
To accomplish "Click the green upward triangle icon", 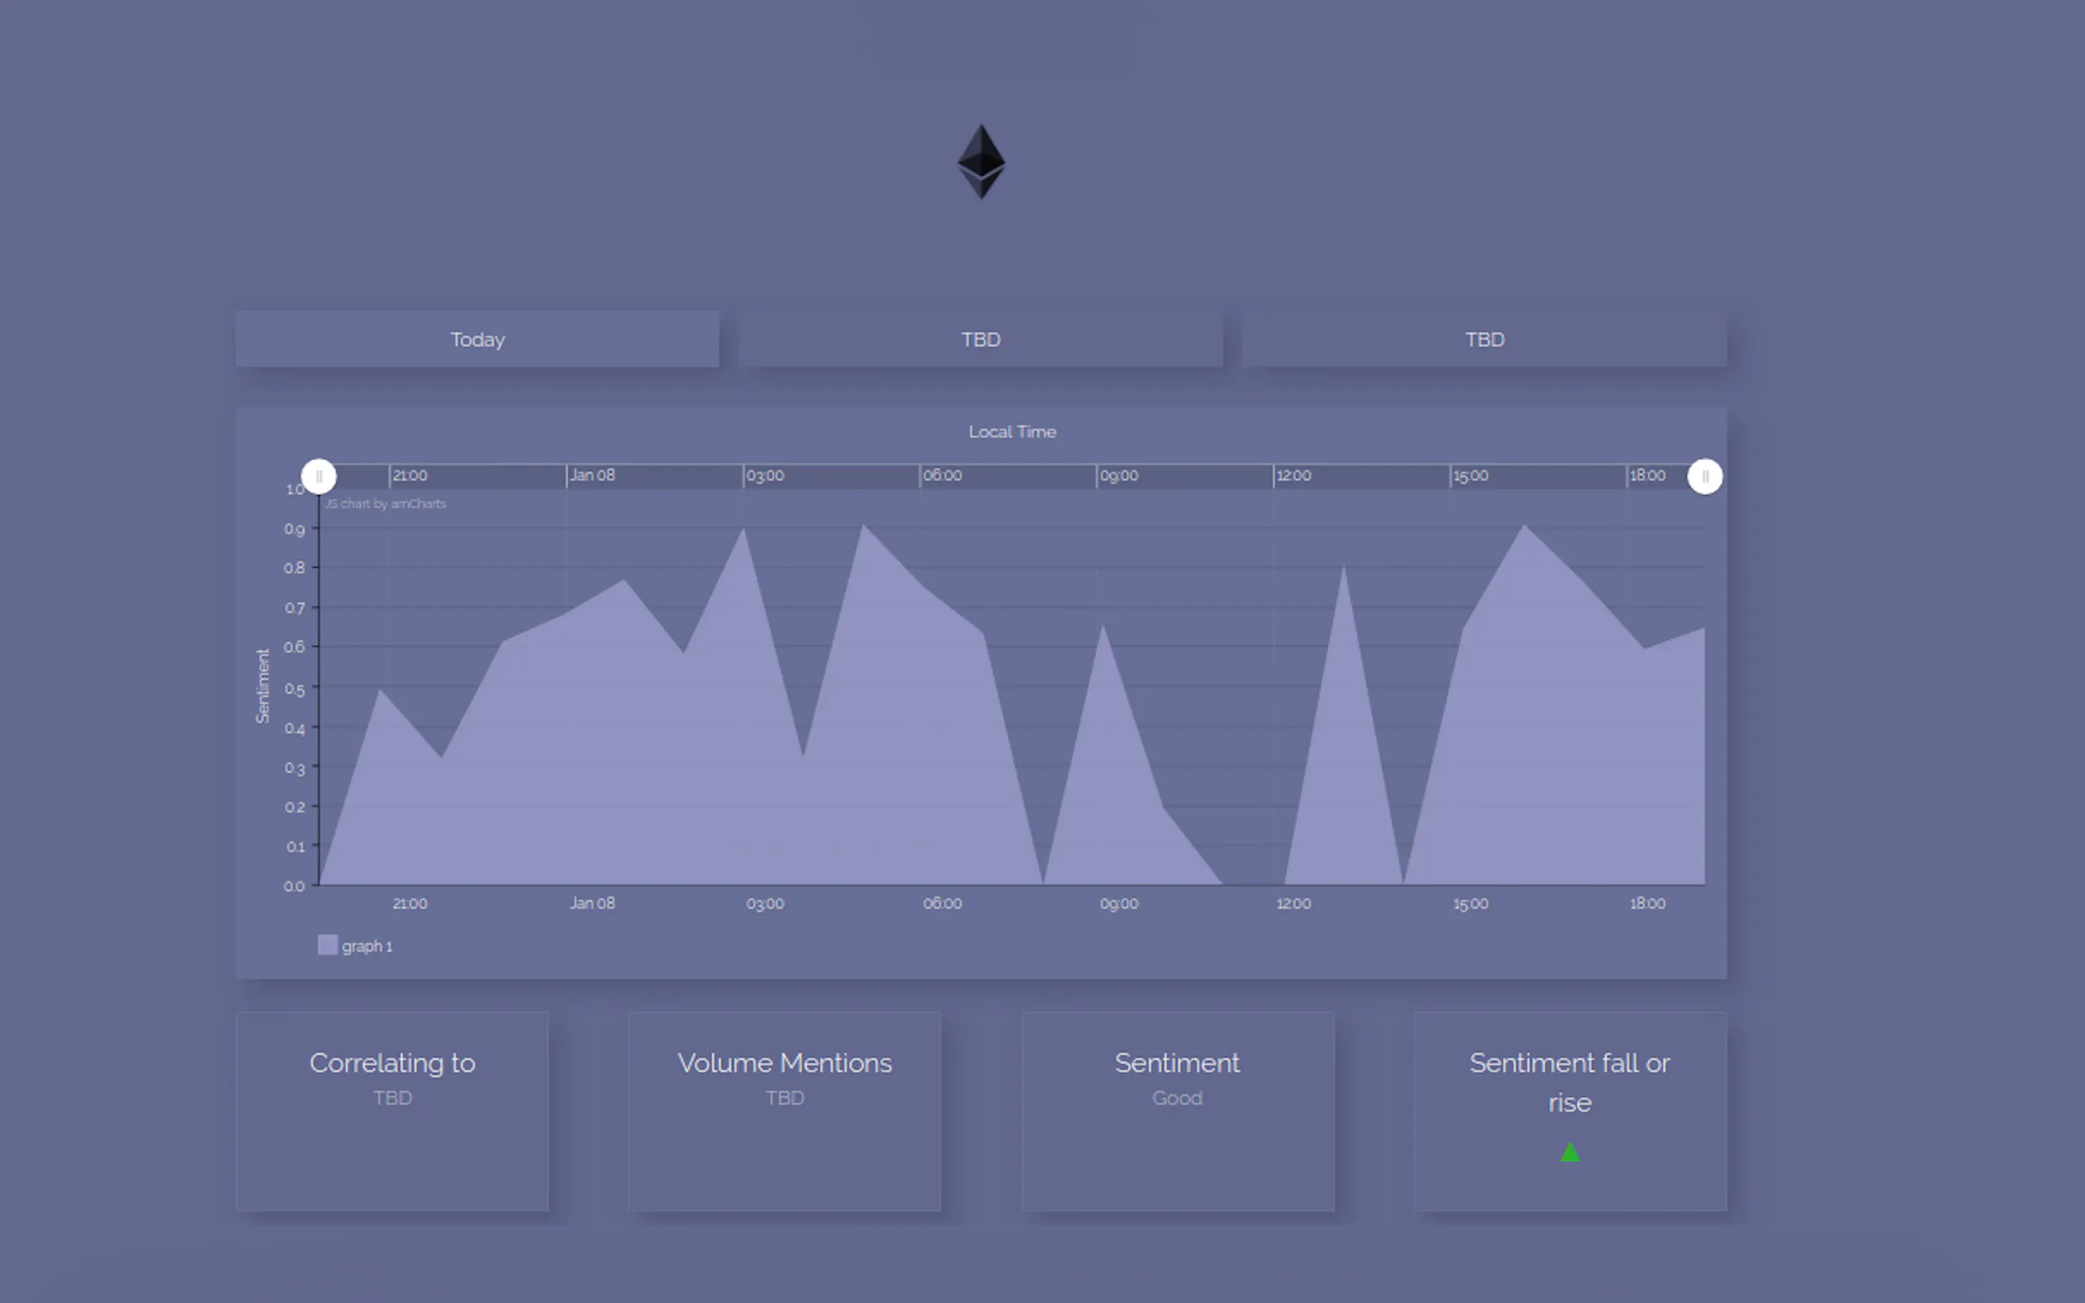I will point(1569,1152).
